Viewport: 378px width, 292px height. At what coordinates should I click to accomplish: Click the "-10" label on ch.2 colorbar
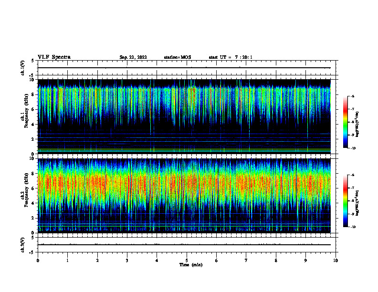tap(353, 227)
